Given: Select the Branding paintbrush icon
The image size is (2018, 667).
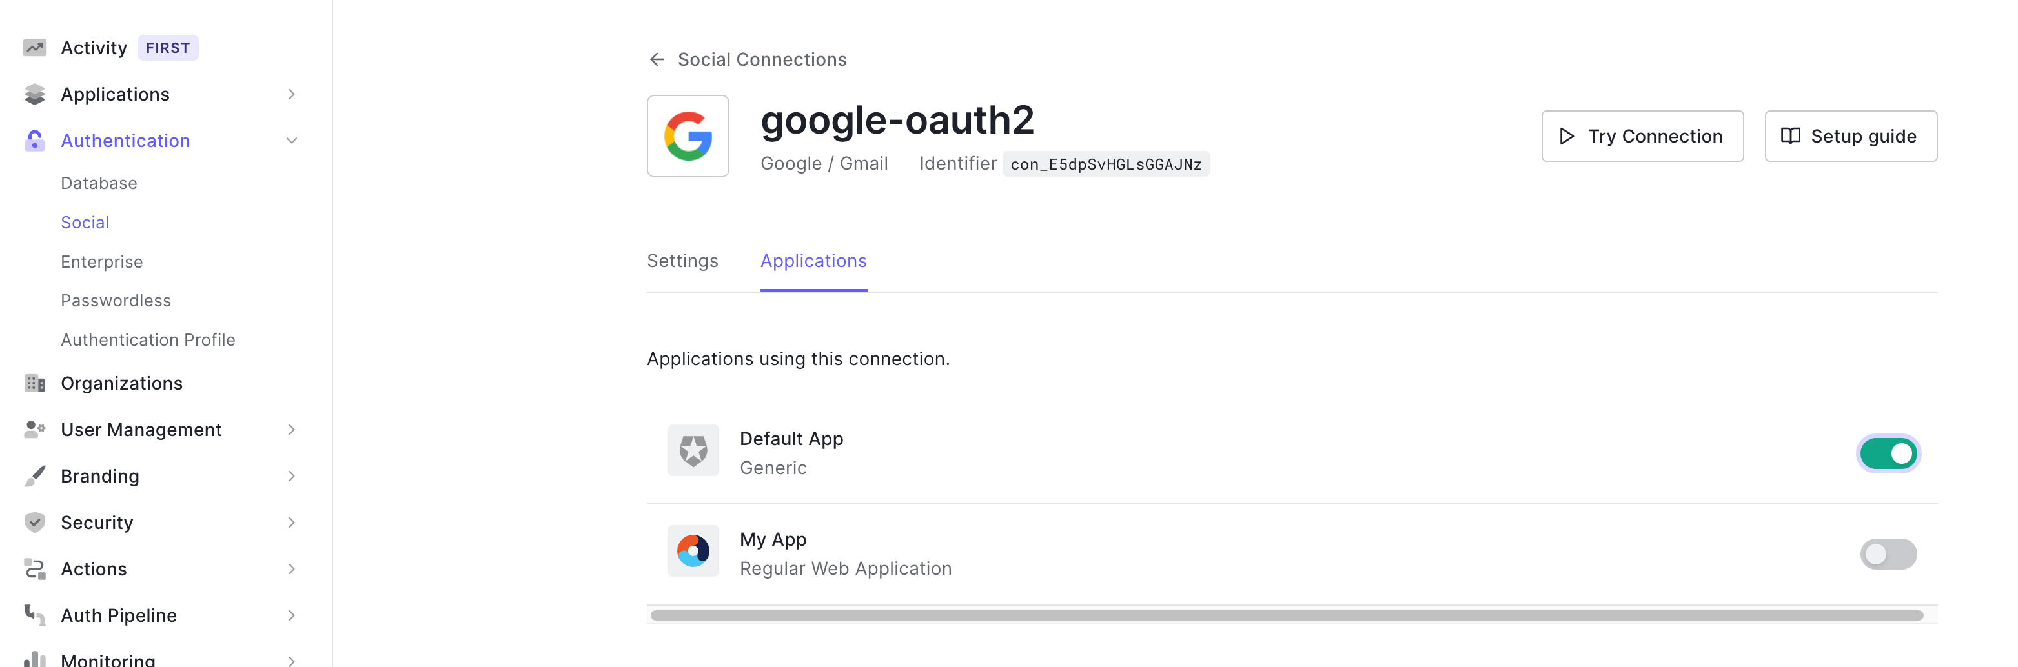Looking at the screenshot, I should [34, 475].
